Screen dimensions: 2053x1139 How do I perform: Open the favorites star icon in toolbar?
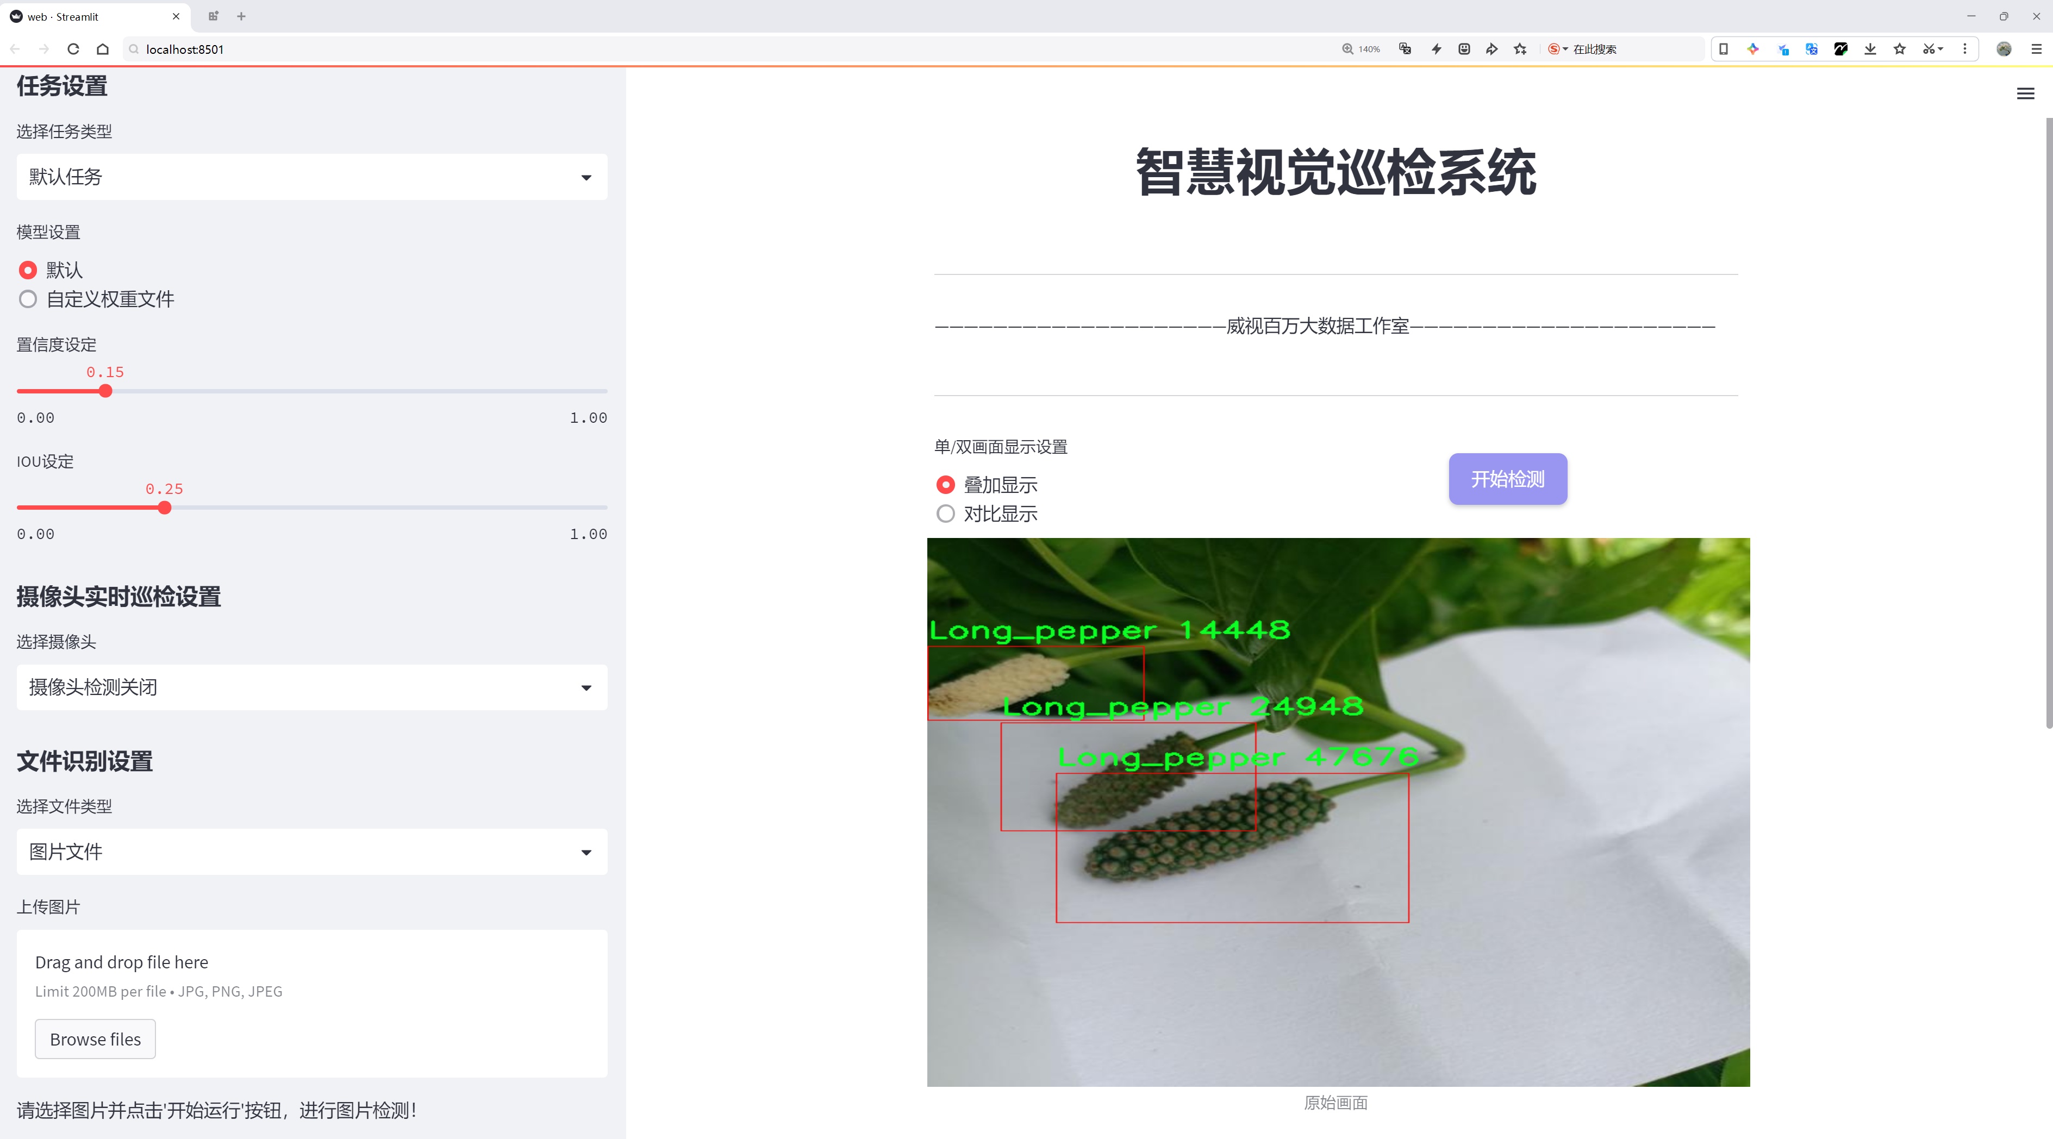1900,48
